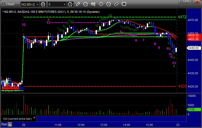Click the 4440.00 price axis label
The image size is (202, 128).
193,60
